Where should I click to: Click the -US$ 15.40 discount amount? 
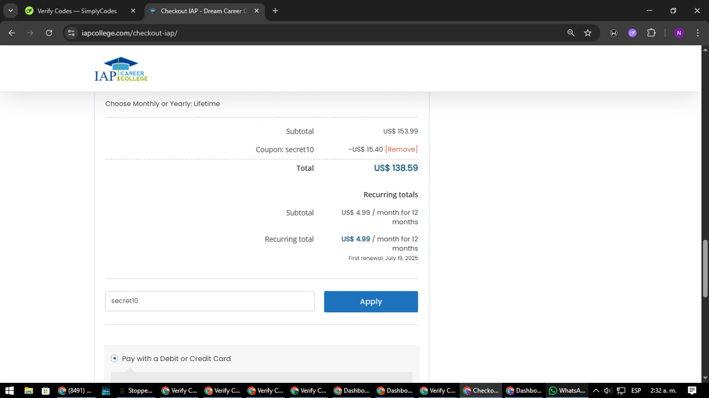366,149
